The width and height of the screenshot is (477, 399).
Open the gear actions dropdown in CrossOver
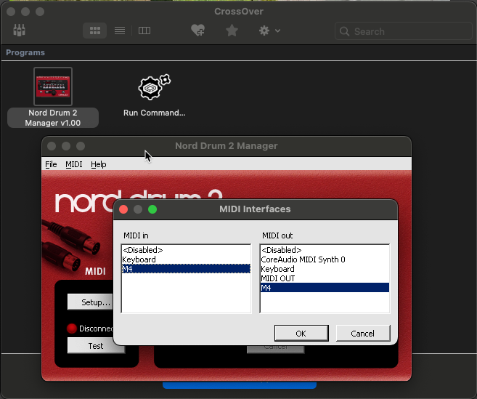point(269,31)
